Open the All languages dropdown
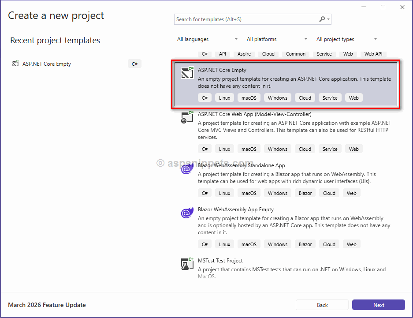The width and height of the screenshot is (413, 318). point(207,39)
